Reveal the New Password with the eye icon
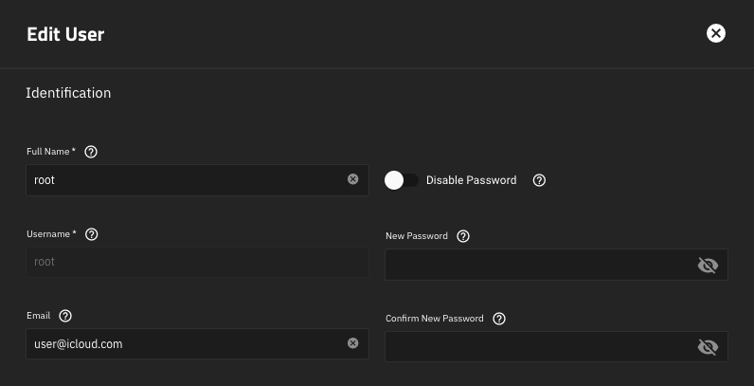Viewport: 754px width, 386px height. coord(708,266)
